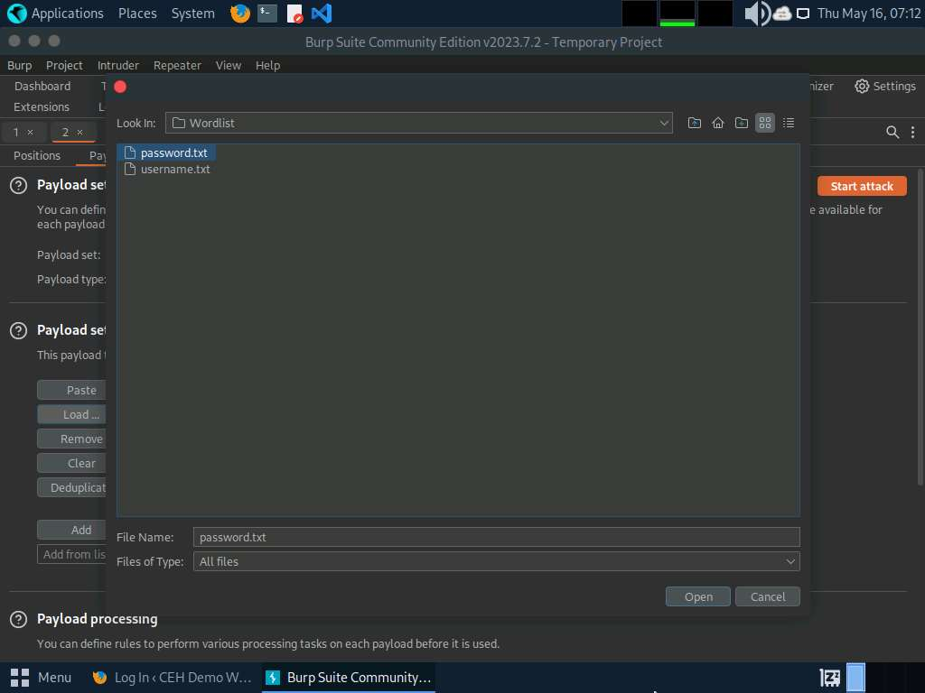Screen dimensions: 925x693
Task: Click the File Name text field
Action: [496, 537]
